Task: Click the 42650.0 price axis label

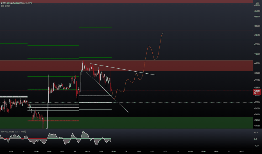Action: pos(257,102)
